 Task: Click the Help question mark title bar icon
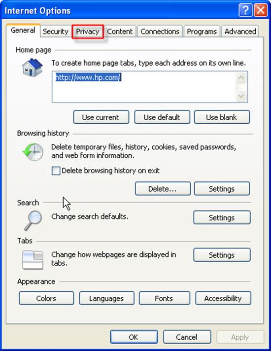click(245, 10)
